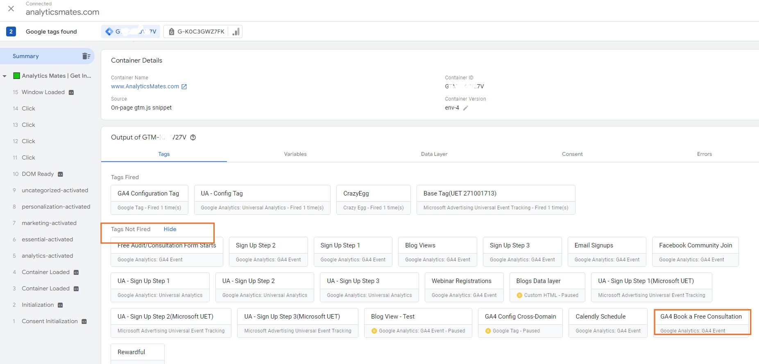Collapse the Analytics Mates page tree
This screenshot has width=759, height=364.
pyautogui.click(x=5, y=76)
